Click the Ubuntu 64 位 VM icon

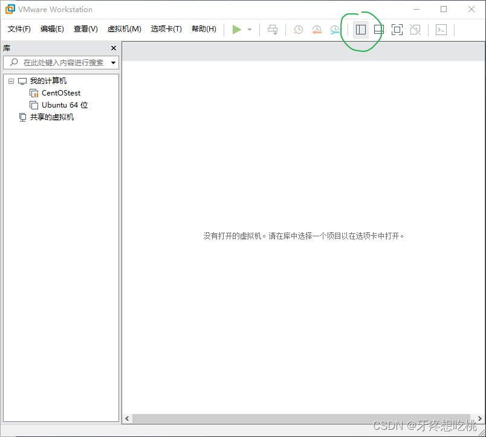(x=34, y=105)
